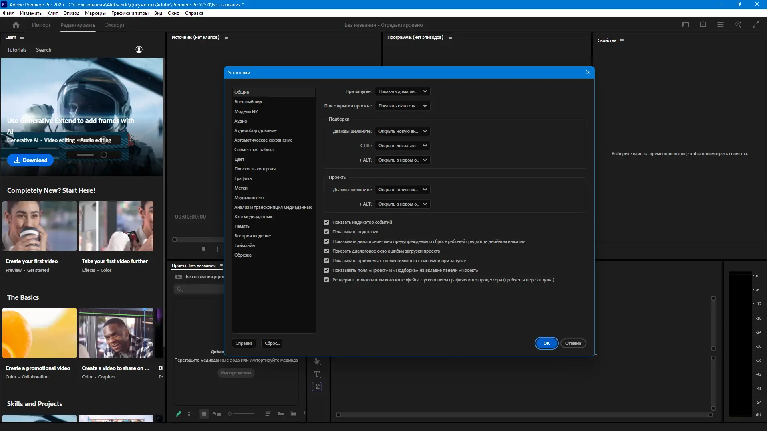Open the 'При запуске' dropdown
This screenshot has height=431, width=767.
[x=402, y=91]
